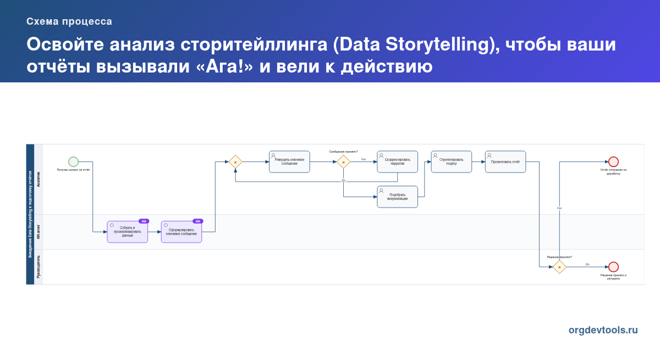
Task: Click user icon on "Скорректировать нарратив" task
Action: [381, 155]
